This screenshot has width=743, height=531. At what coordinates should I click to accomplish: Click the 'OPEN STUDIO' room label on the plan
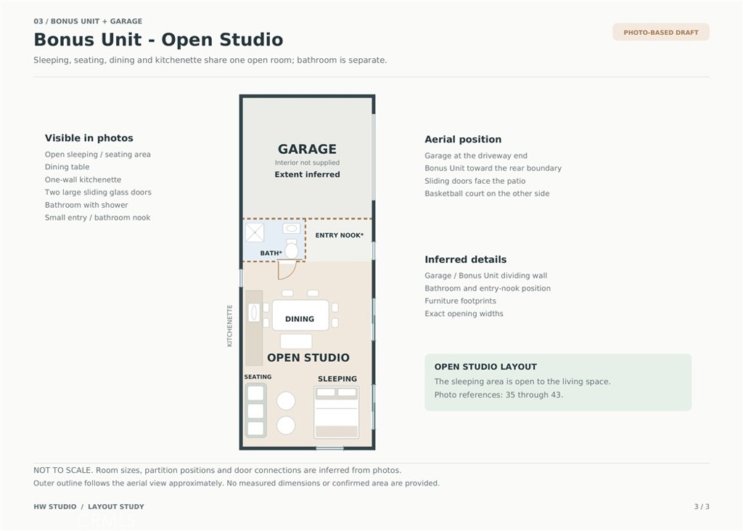(308, 358)
